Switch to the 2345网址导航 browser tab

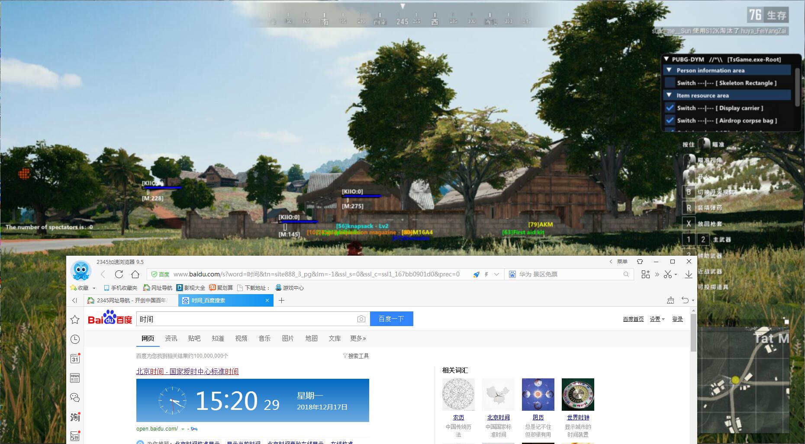pos(131,301)
